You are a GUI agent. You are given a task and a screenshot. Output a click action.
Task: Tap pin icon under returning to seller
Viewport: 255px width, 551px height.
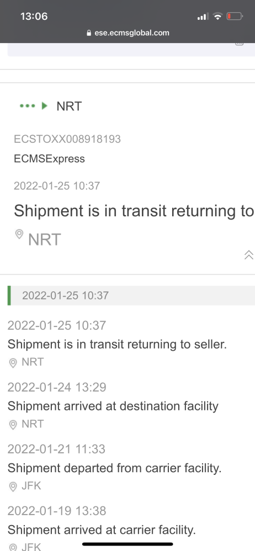[13, 363]
